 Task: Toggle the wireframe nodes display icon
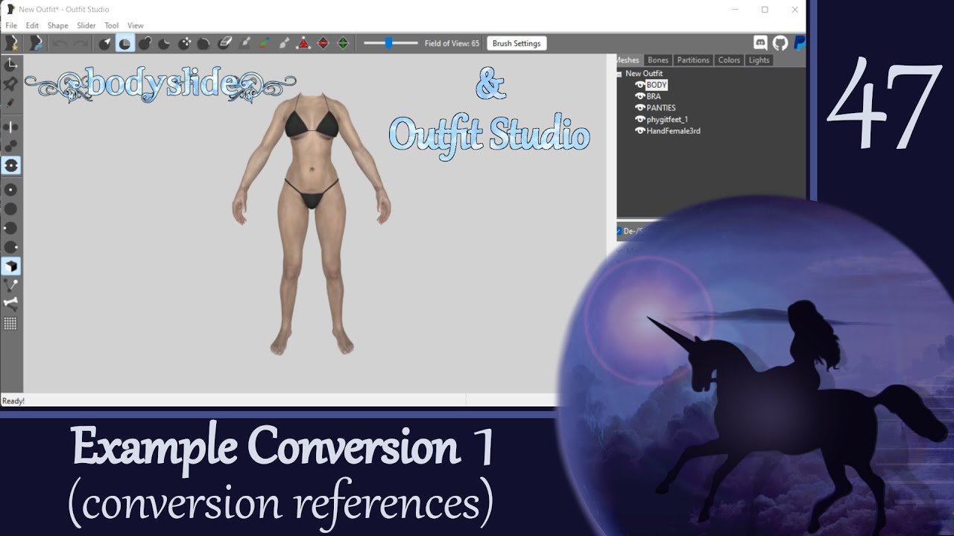point(10,285)
